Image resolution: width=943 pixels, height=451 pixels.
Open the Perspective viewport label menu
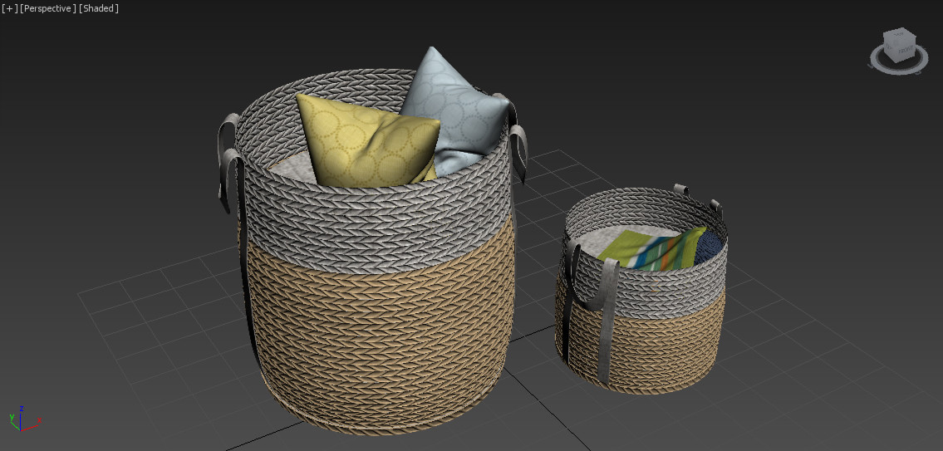point(48,8)
